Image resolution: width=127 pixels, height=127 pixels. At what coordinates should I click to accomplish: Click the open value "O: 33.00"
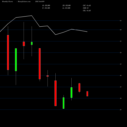(x=46, y=6)
